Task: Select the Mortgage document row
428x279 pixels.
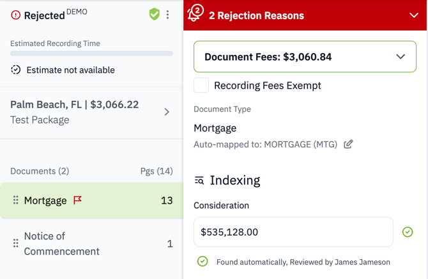Action: [x=92, y=200]
